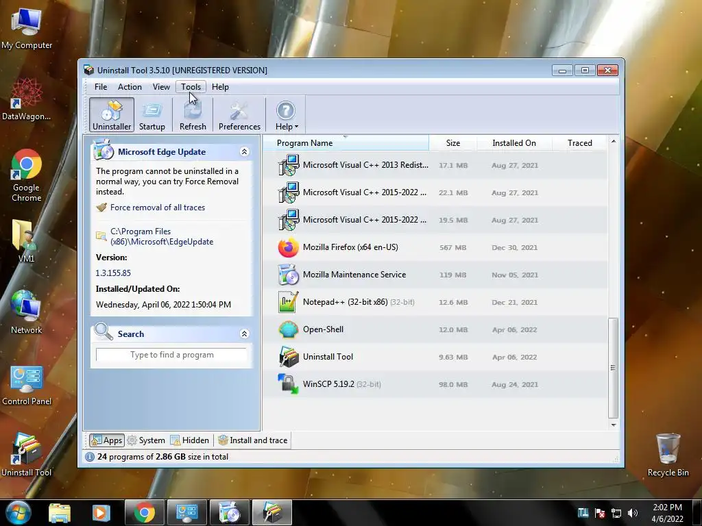Screen dimensions: 702x526
Task: Collapse the Search panel
Action: pos(245,334)
